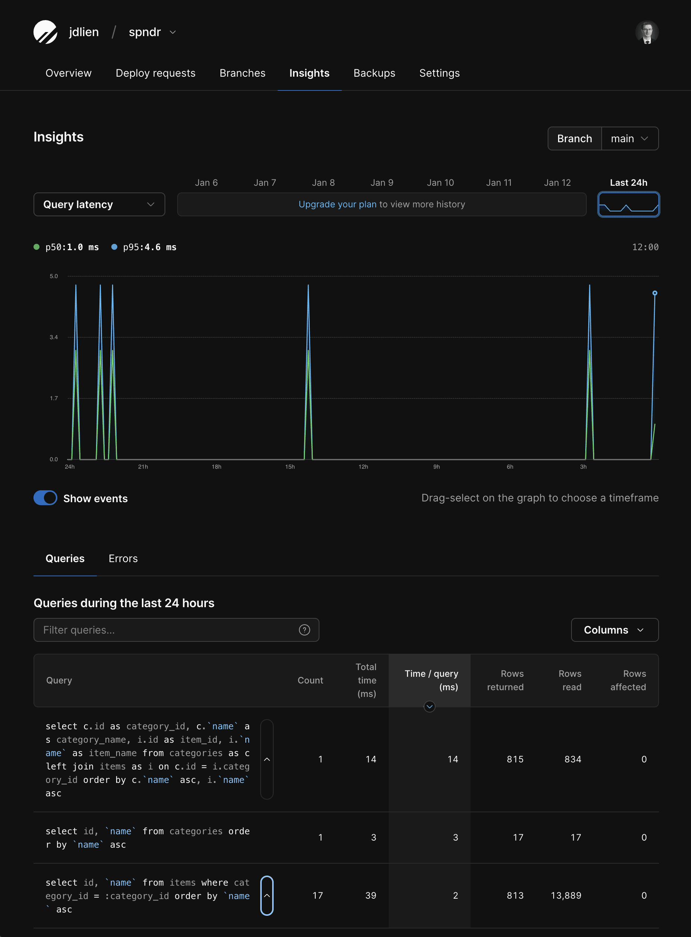Screen dimensions: 691x937
Task: Collapse the categories left join query row
Action: coord(267,759)
